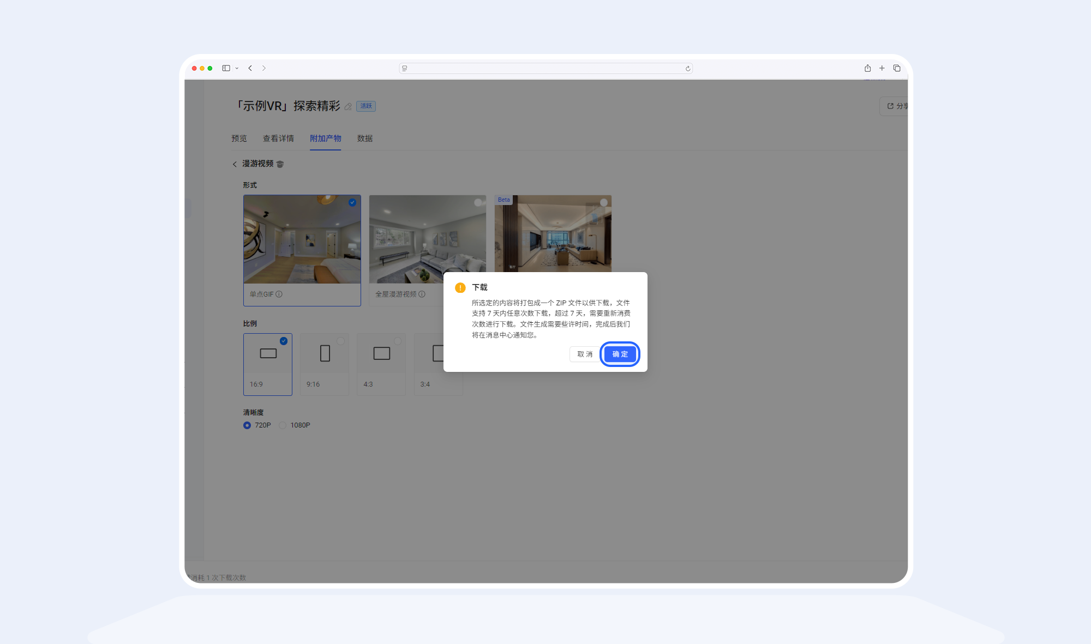
Task: Toggle the browser sidebar icon
Action: pos(226,68)
